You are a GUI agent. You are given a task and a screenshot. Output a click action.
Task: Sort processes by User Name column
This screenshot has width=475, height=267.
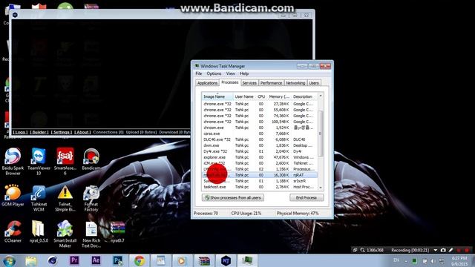point(244,96)
